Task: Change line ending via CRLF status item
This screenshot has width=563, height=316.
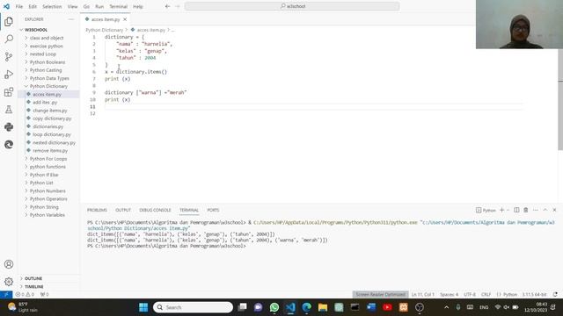Action: (486, 295)
